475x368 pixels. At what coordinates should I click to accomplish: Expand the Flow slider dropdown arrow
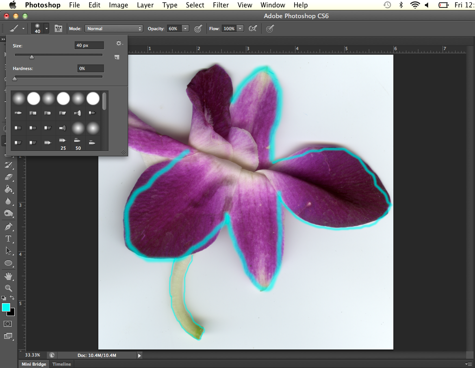click(x=240, y=29)
